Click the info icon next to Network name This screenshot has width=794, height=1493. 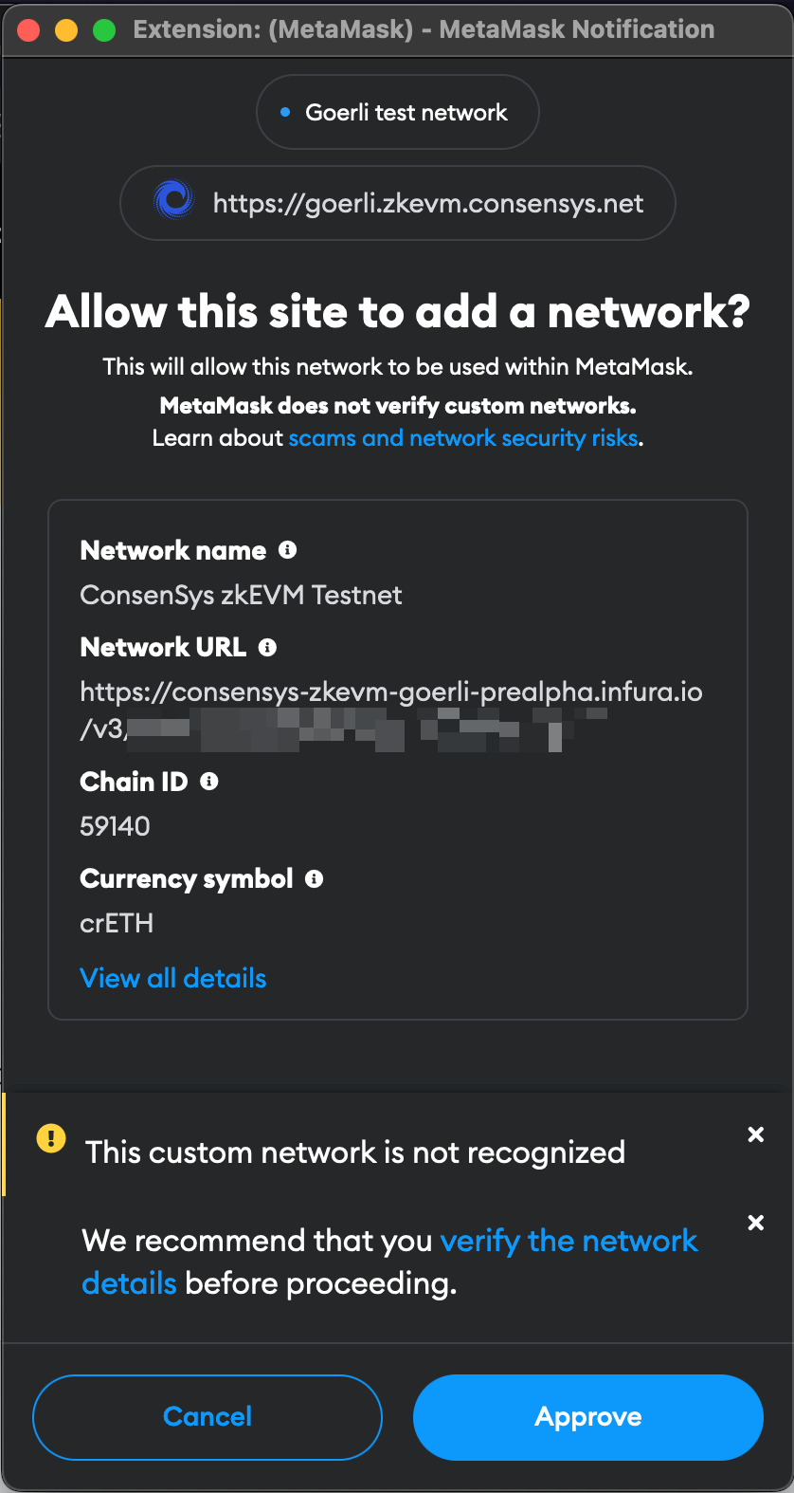coord(287,550)
